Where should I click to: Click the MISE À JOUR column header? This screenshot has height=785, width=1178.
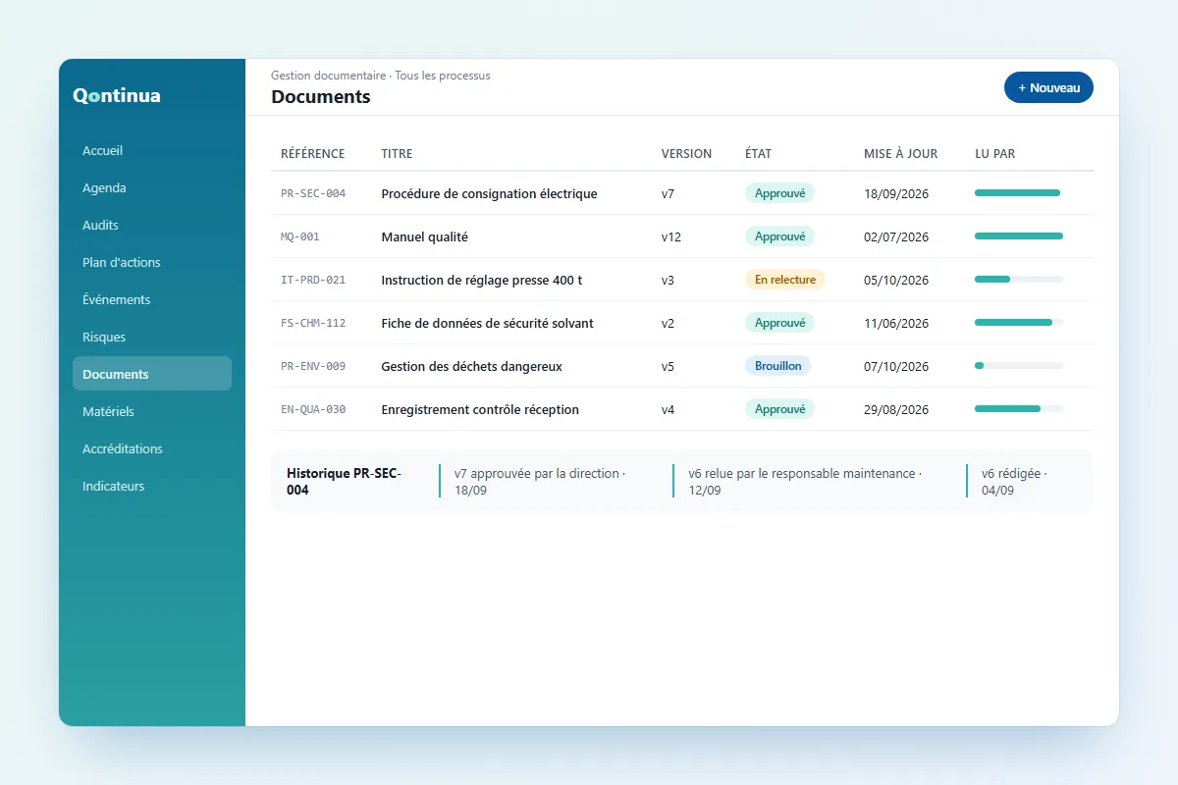coord(901,154)
